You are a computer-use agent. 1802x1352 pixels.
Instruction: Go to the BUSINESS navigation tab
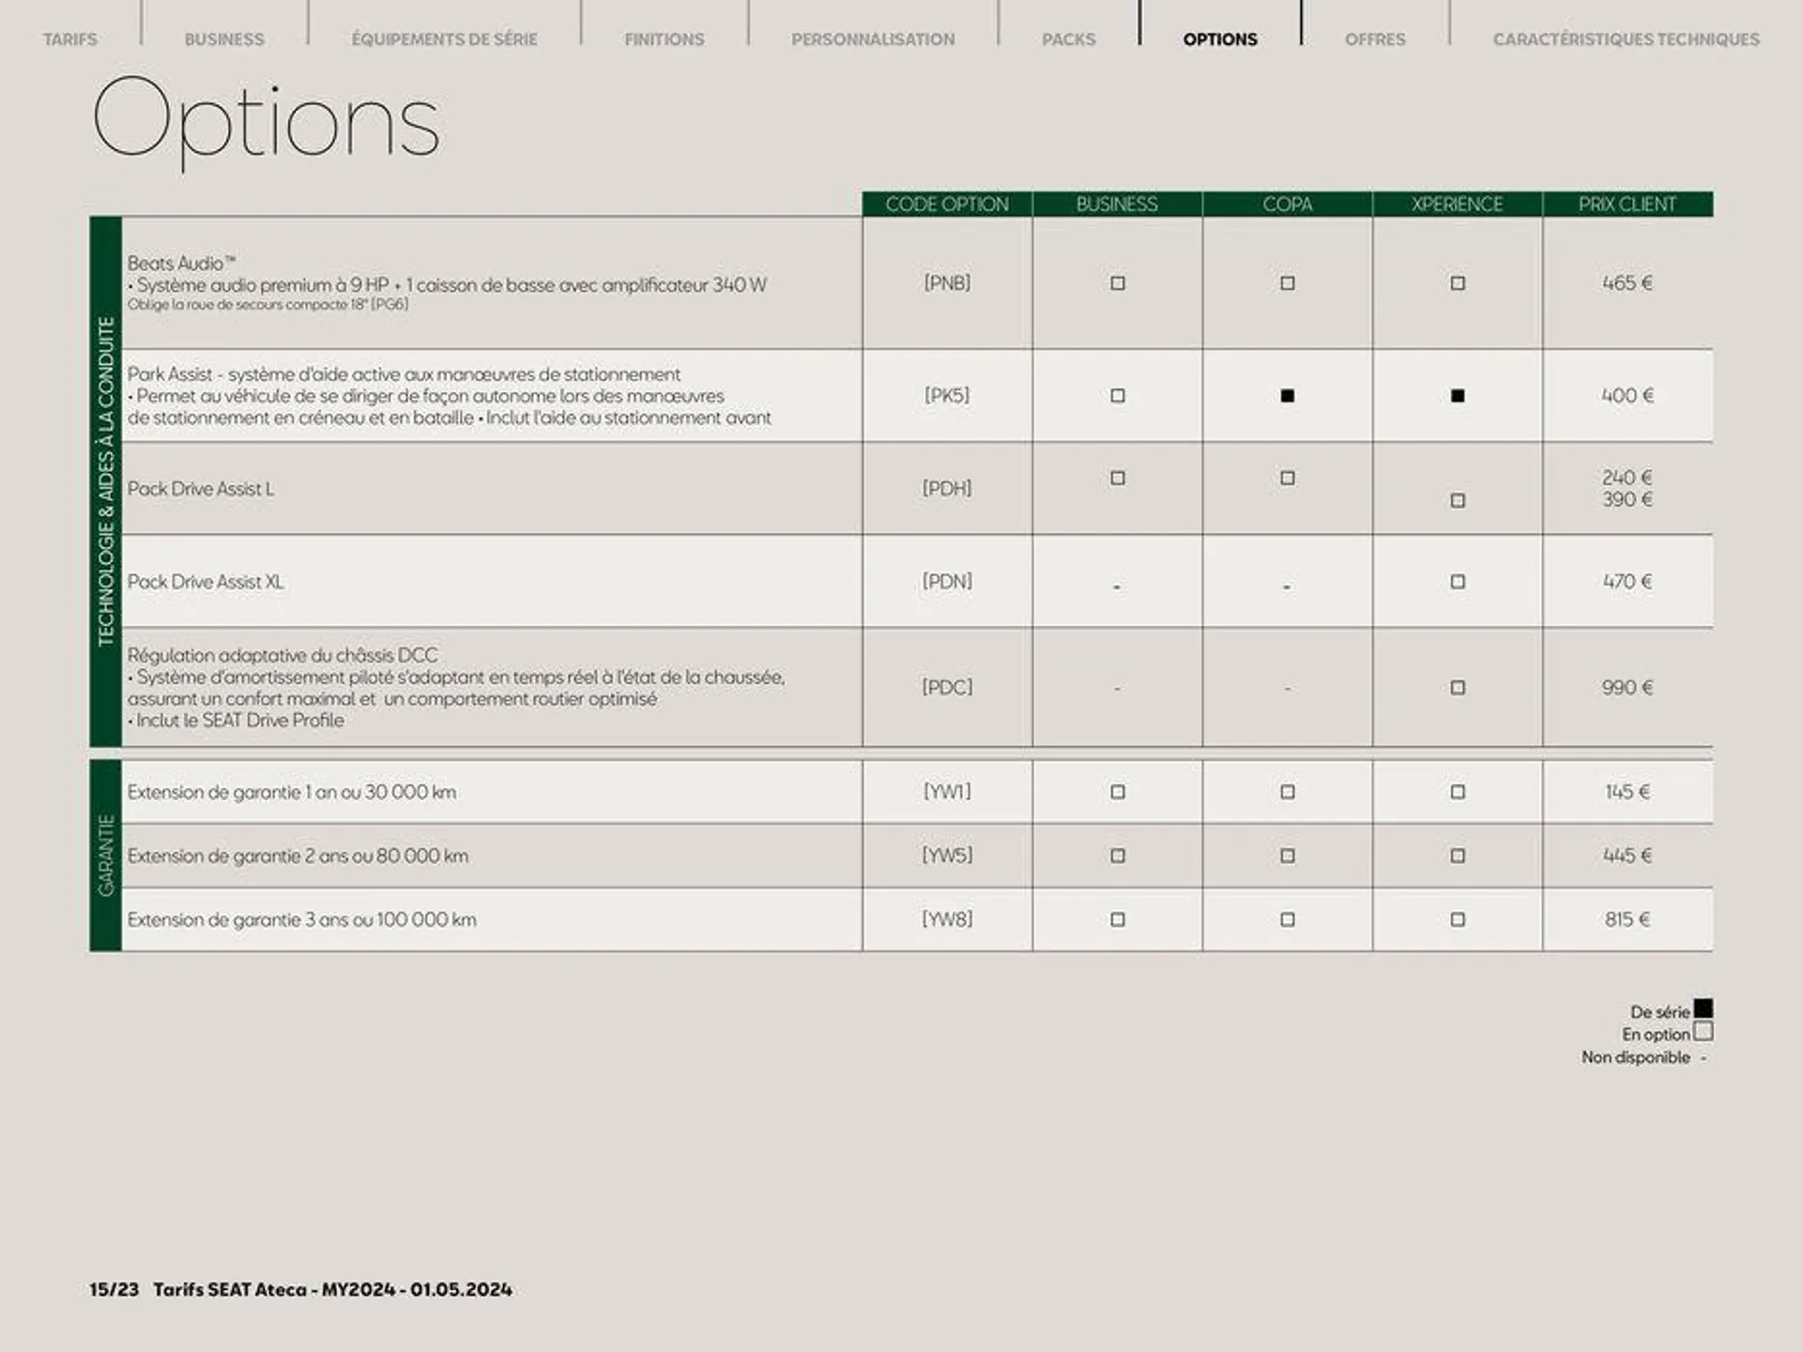(224, 39)
